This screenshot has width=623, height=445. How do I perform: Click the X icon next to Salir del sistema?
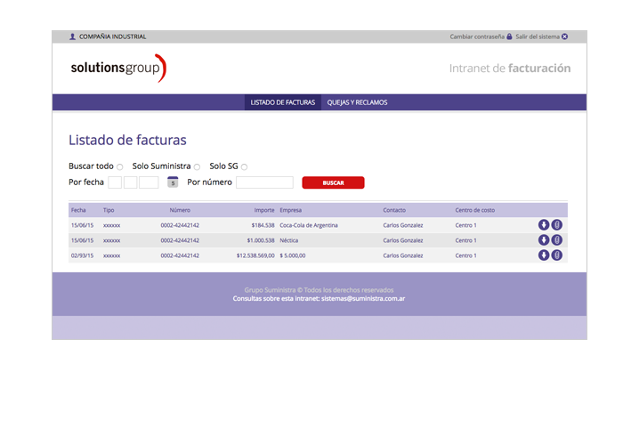pos(564,36)
